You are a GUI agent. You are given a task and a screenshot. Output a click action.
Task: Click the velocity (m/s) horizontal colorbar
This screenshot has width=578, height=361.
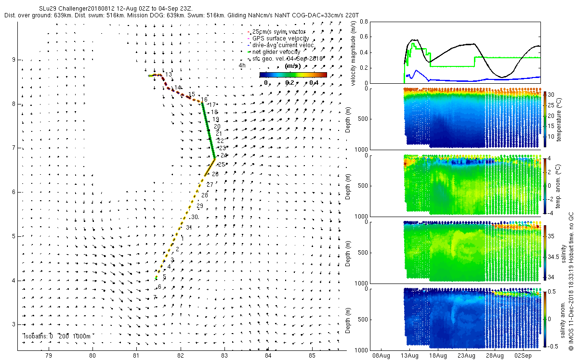pos(293,75)
